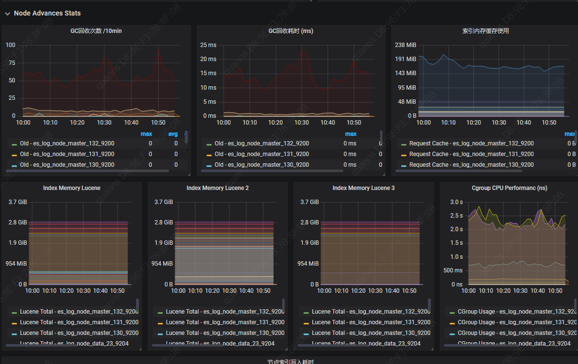The height and width of the screenshot is (364, 578).
Task: Sort GC回收次数 legend by max column
Action: point(146,134)
